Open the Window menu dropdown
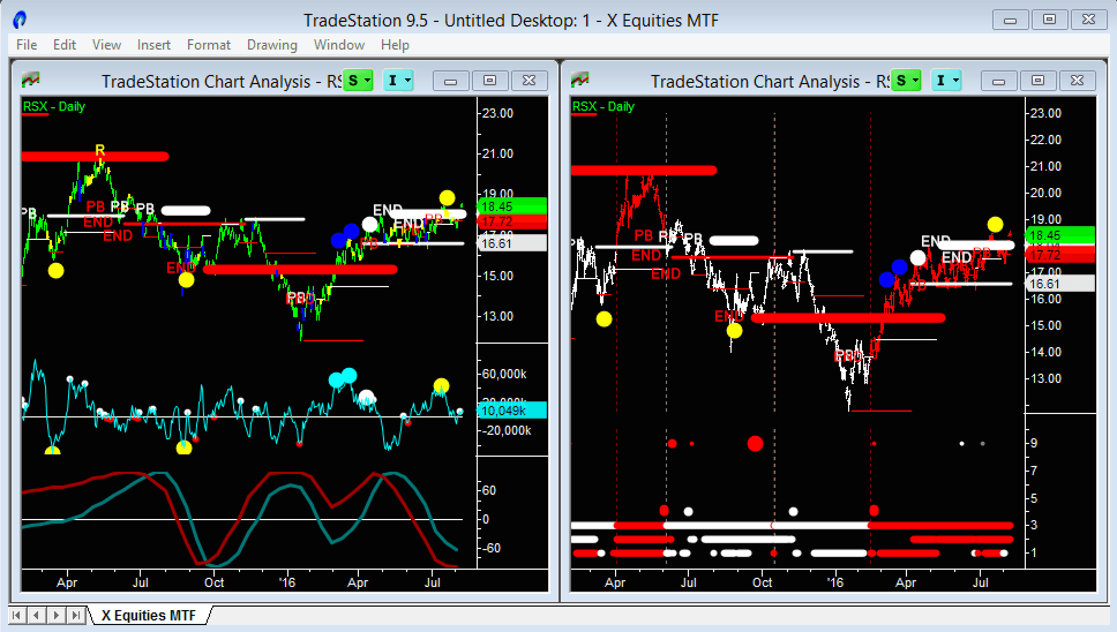Screen dimensions: 1117x632 [x=337, y=45]
